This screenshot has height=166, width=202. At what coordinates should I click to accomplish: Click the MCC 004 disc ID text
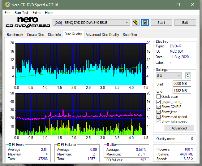point(177,51)
